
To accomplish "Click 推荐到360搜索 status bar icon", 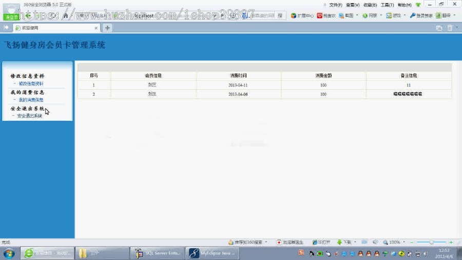I will click(231, 243).
